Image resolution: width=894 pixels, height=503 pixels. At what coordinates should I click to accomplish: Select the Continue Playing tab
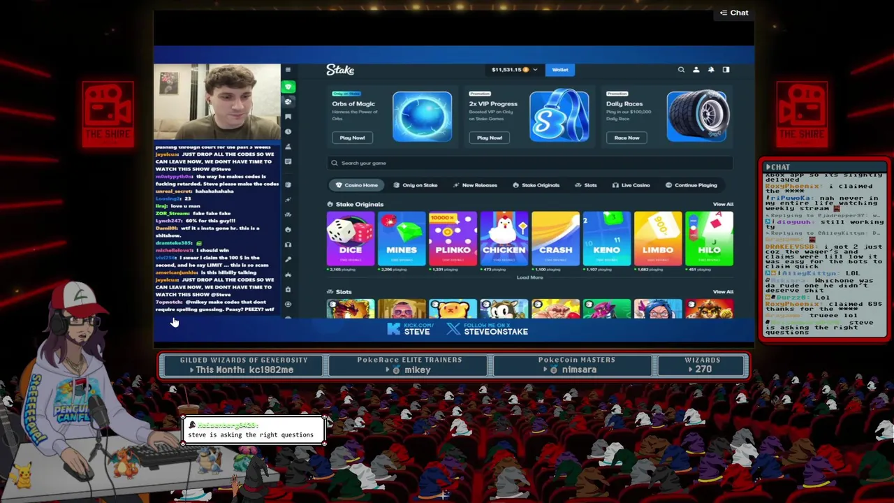(691, 185)
